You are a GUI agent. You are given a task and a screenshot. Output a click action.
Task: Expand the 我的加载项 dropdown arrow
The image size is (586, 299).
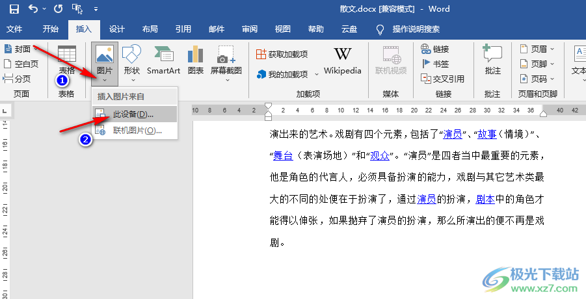point(317,74)
